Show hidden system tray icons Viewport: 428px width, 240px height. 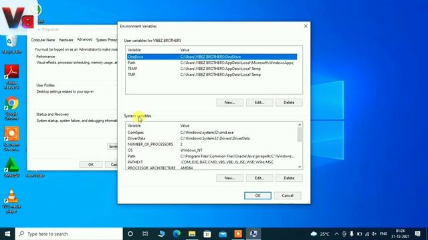[336, 234]
